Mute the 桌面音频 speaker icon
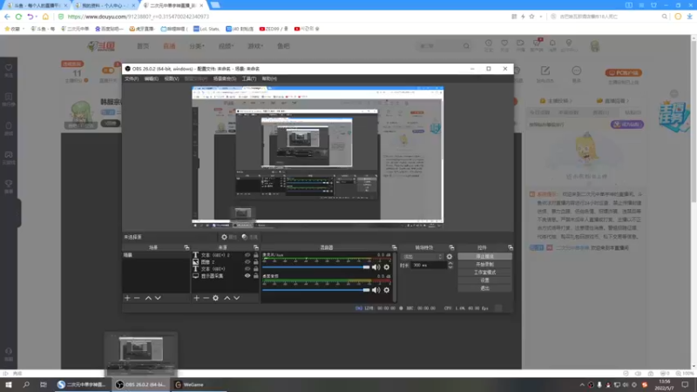The image size is (697, 392). (x=376, y=290)
